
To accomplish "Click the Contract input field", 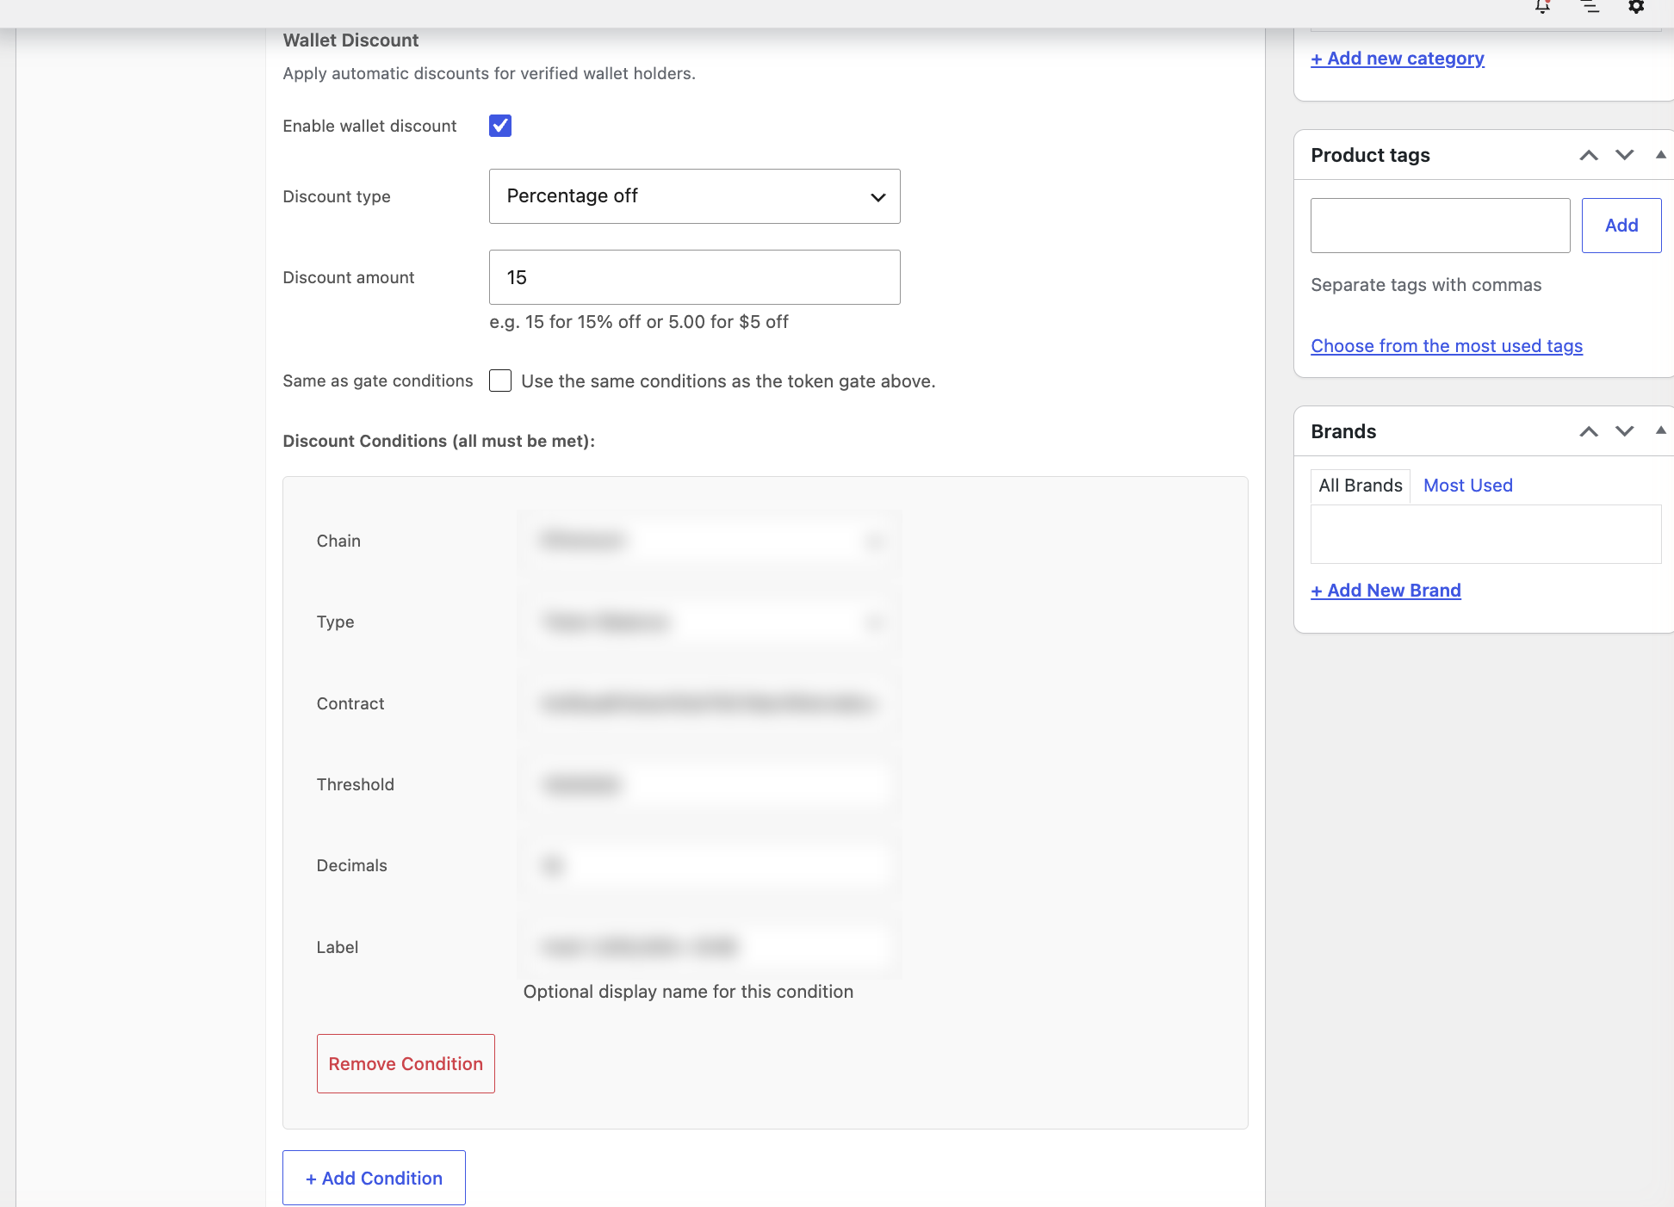I will (x=710, y=703).
